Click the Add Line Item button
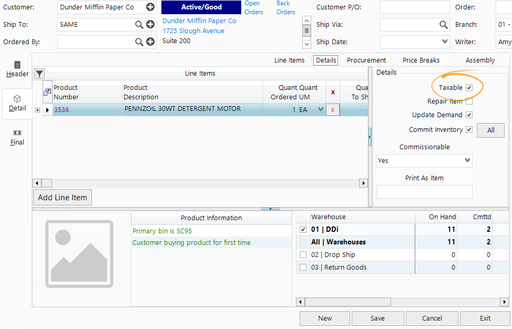This screenshot has height=329, width=512. pyautogui.click(x=62, y=197)
